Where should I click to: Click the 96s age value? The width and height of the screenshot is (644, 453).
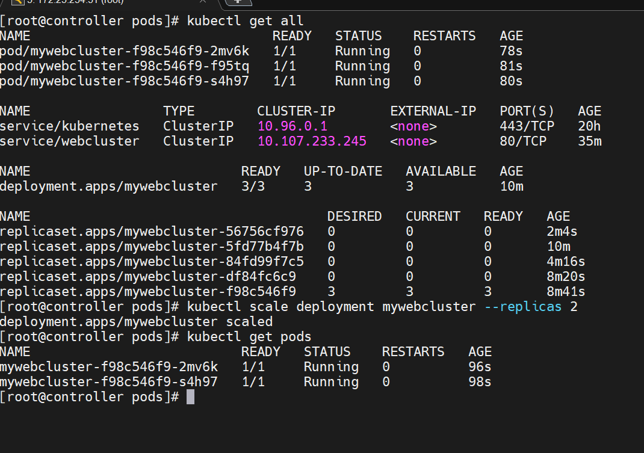pyautogui.click(x=480, y=367)
